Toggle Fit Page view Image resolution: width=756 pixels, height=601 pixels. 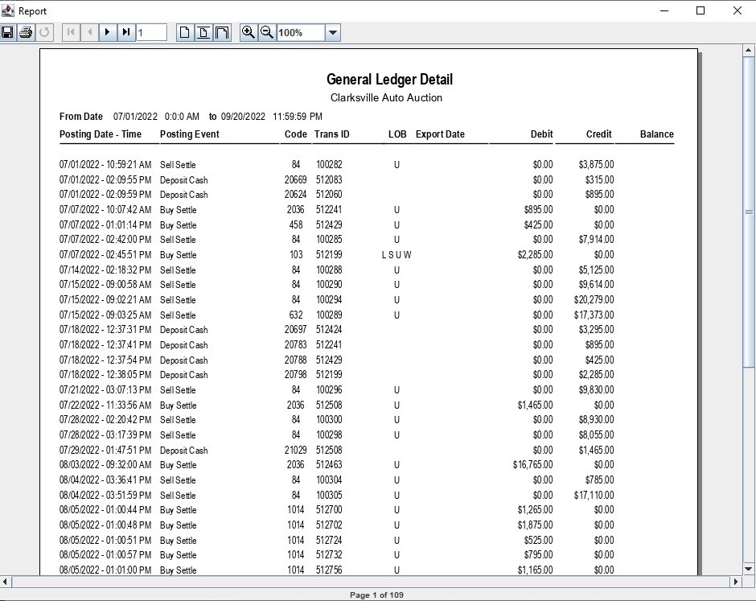203,33
